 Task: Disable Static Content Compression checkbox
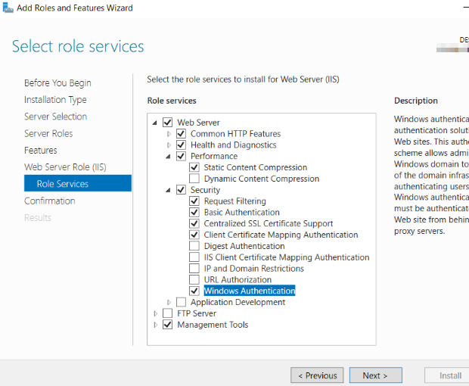click(x=194, y=167)
